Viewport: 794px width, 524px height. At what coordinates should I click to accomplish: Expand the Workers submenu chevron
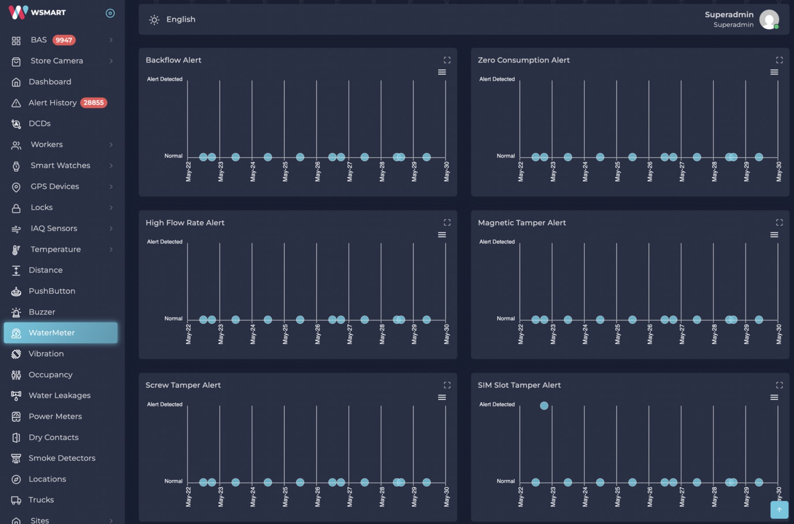111,145
